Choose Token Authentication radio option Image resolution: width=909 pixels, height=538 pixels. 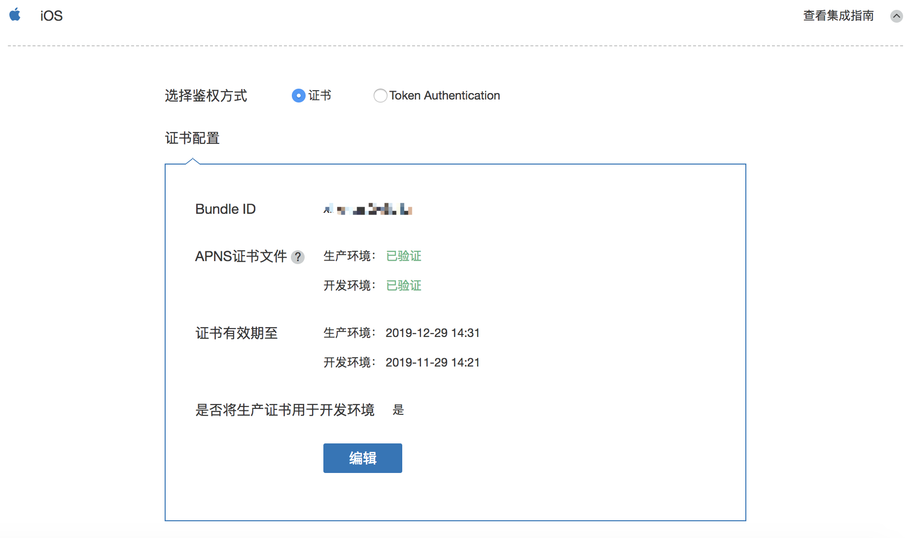380,96
